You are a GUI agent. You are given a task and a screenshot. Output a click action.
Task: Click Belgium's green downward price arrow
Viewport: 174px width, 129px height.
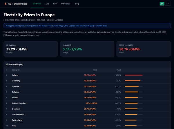tap(97, 92)
